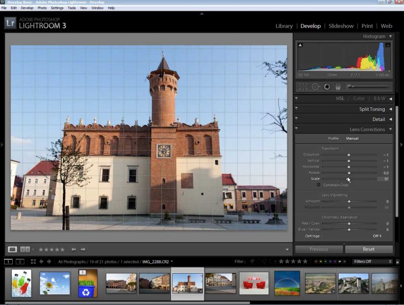Click the Previous button
This screenshot has height=305, width=404.
(x=319, y=249)
